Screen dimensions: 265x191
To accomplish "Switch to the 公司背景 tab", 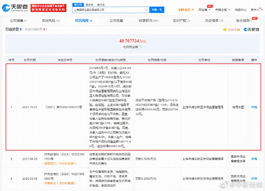I will pos(18,21).
